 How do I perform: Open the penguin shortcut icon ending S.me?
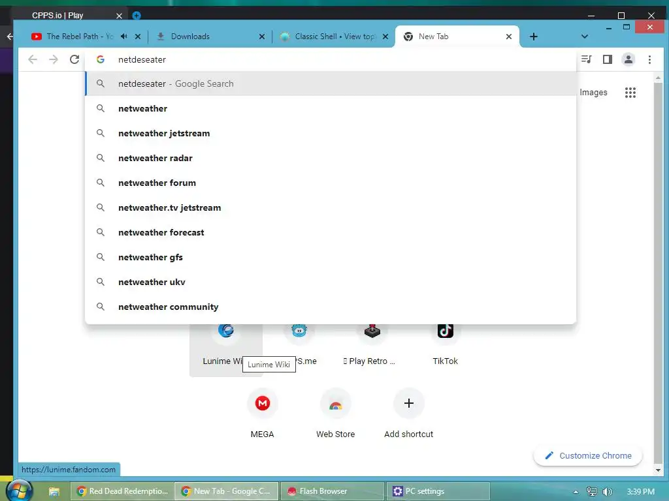[x=299, y=331]
